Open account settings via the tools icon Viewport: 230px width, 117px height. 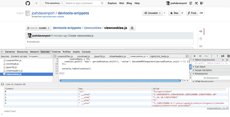(196, 3)
